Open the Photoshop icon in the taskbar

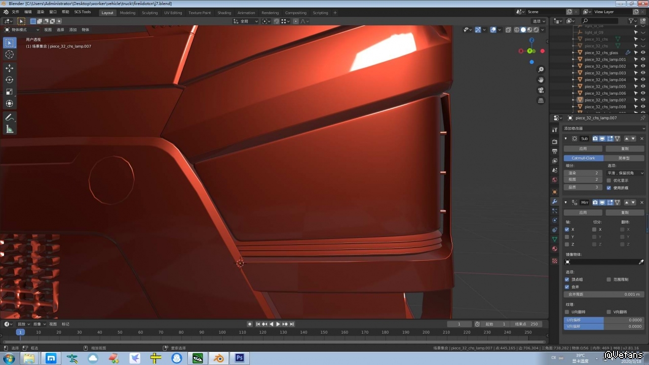(x=240, y=358)
